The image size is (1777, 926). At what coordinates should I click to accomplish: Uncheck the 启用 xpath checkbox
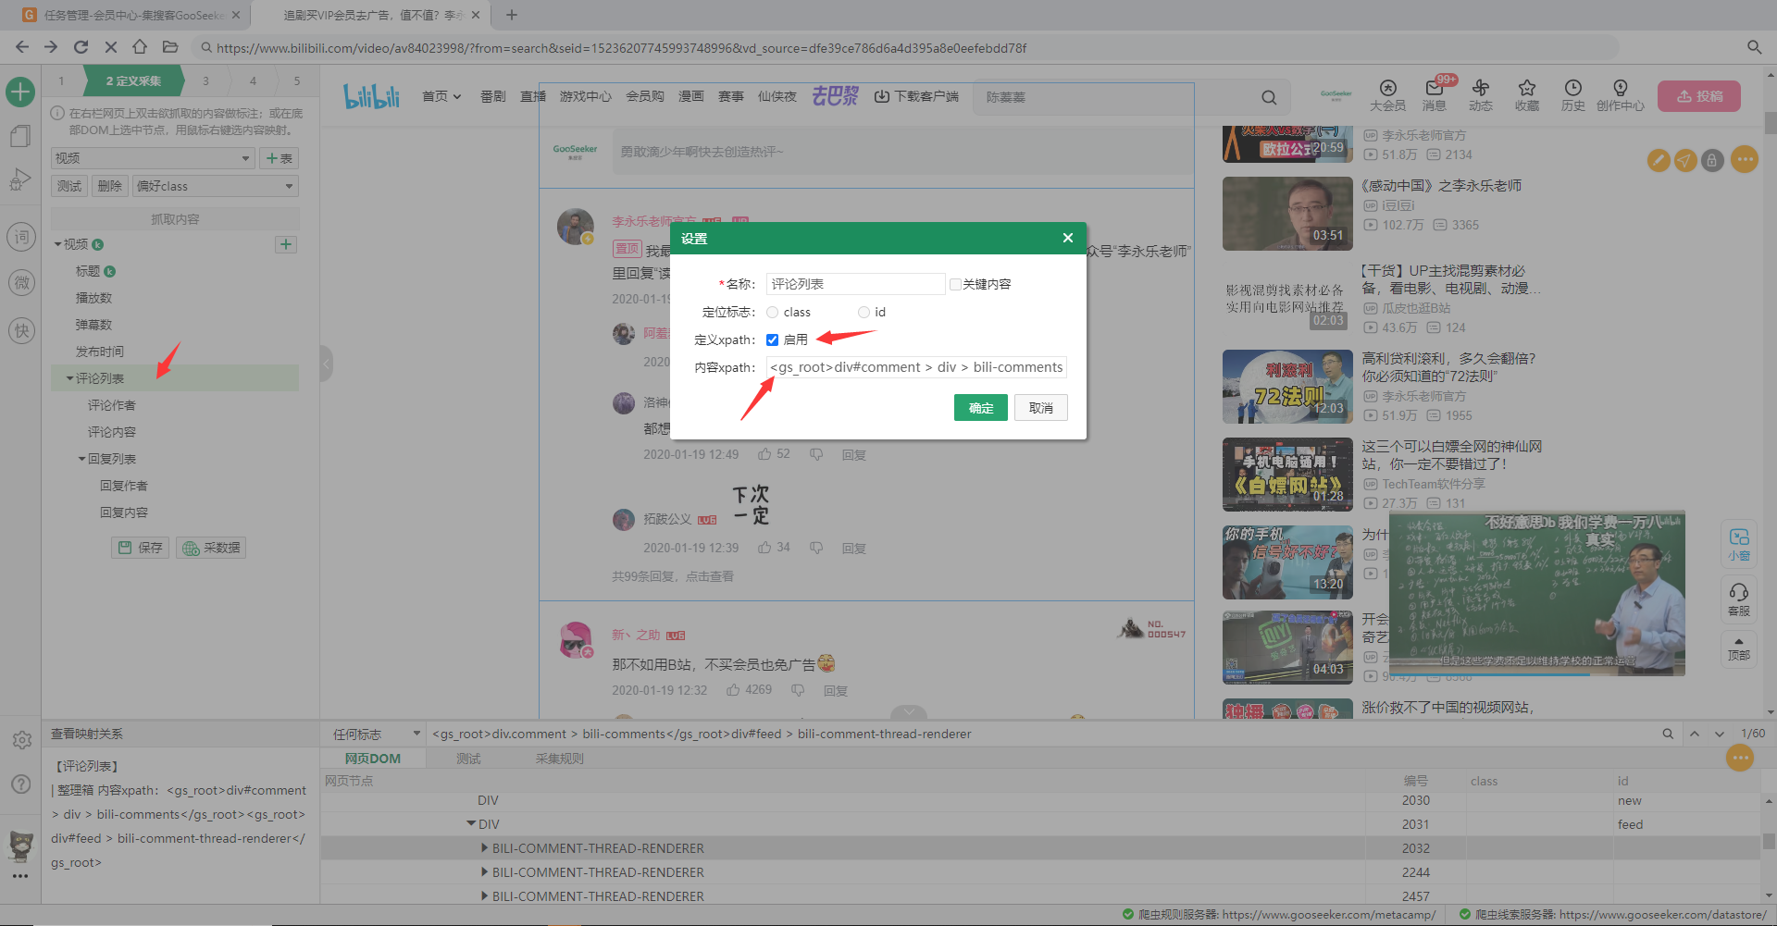(772, 340)
